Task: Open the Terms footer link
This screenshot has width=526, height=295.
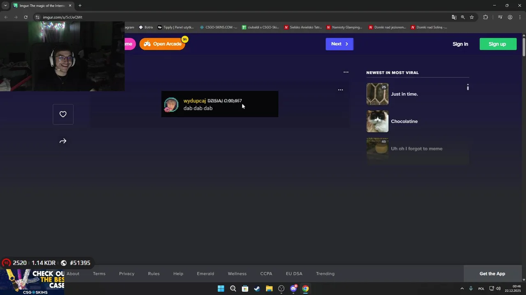Action: click(x=99, y=274)
